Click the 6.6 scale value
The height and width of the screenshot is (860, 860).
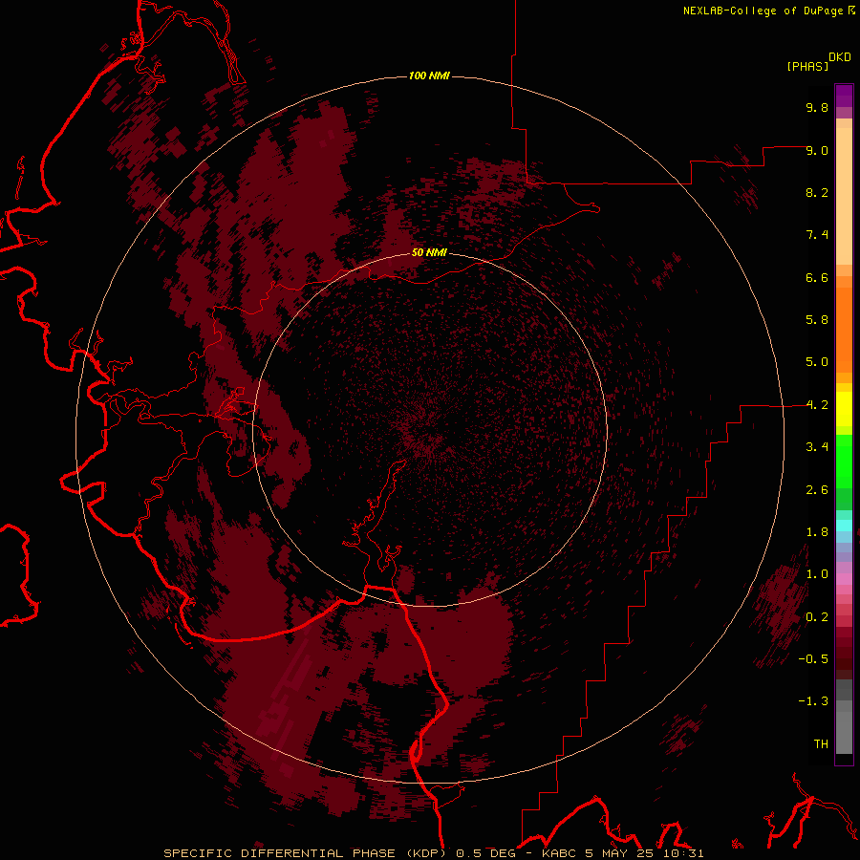pos(817,277)
